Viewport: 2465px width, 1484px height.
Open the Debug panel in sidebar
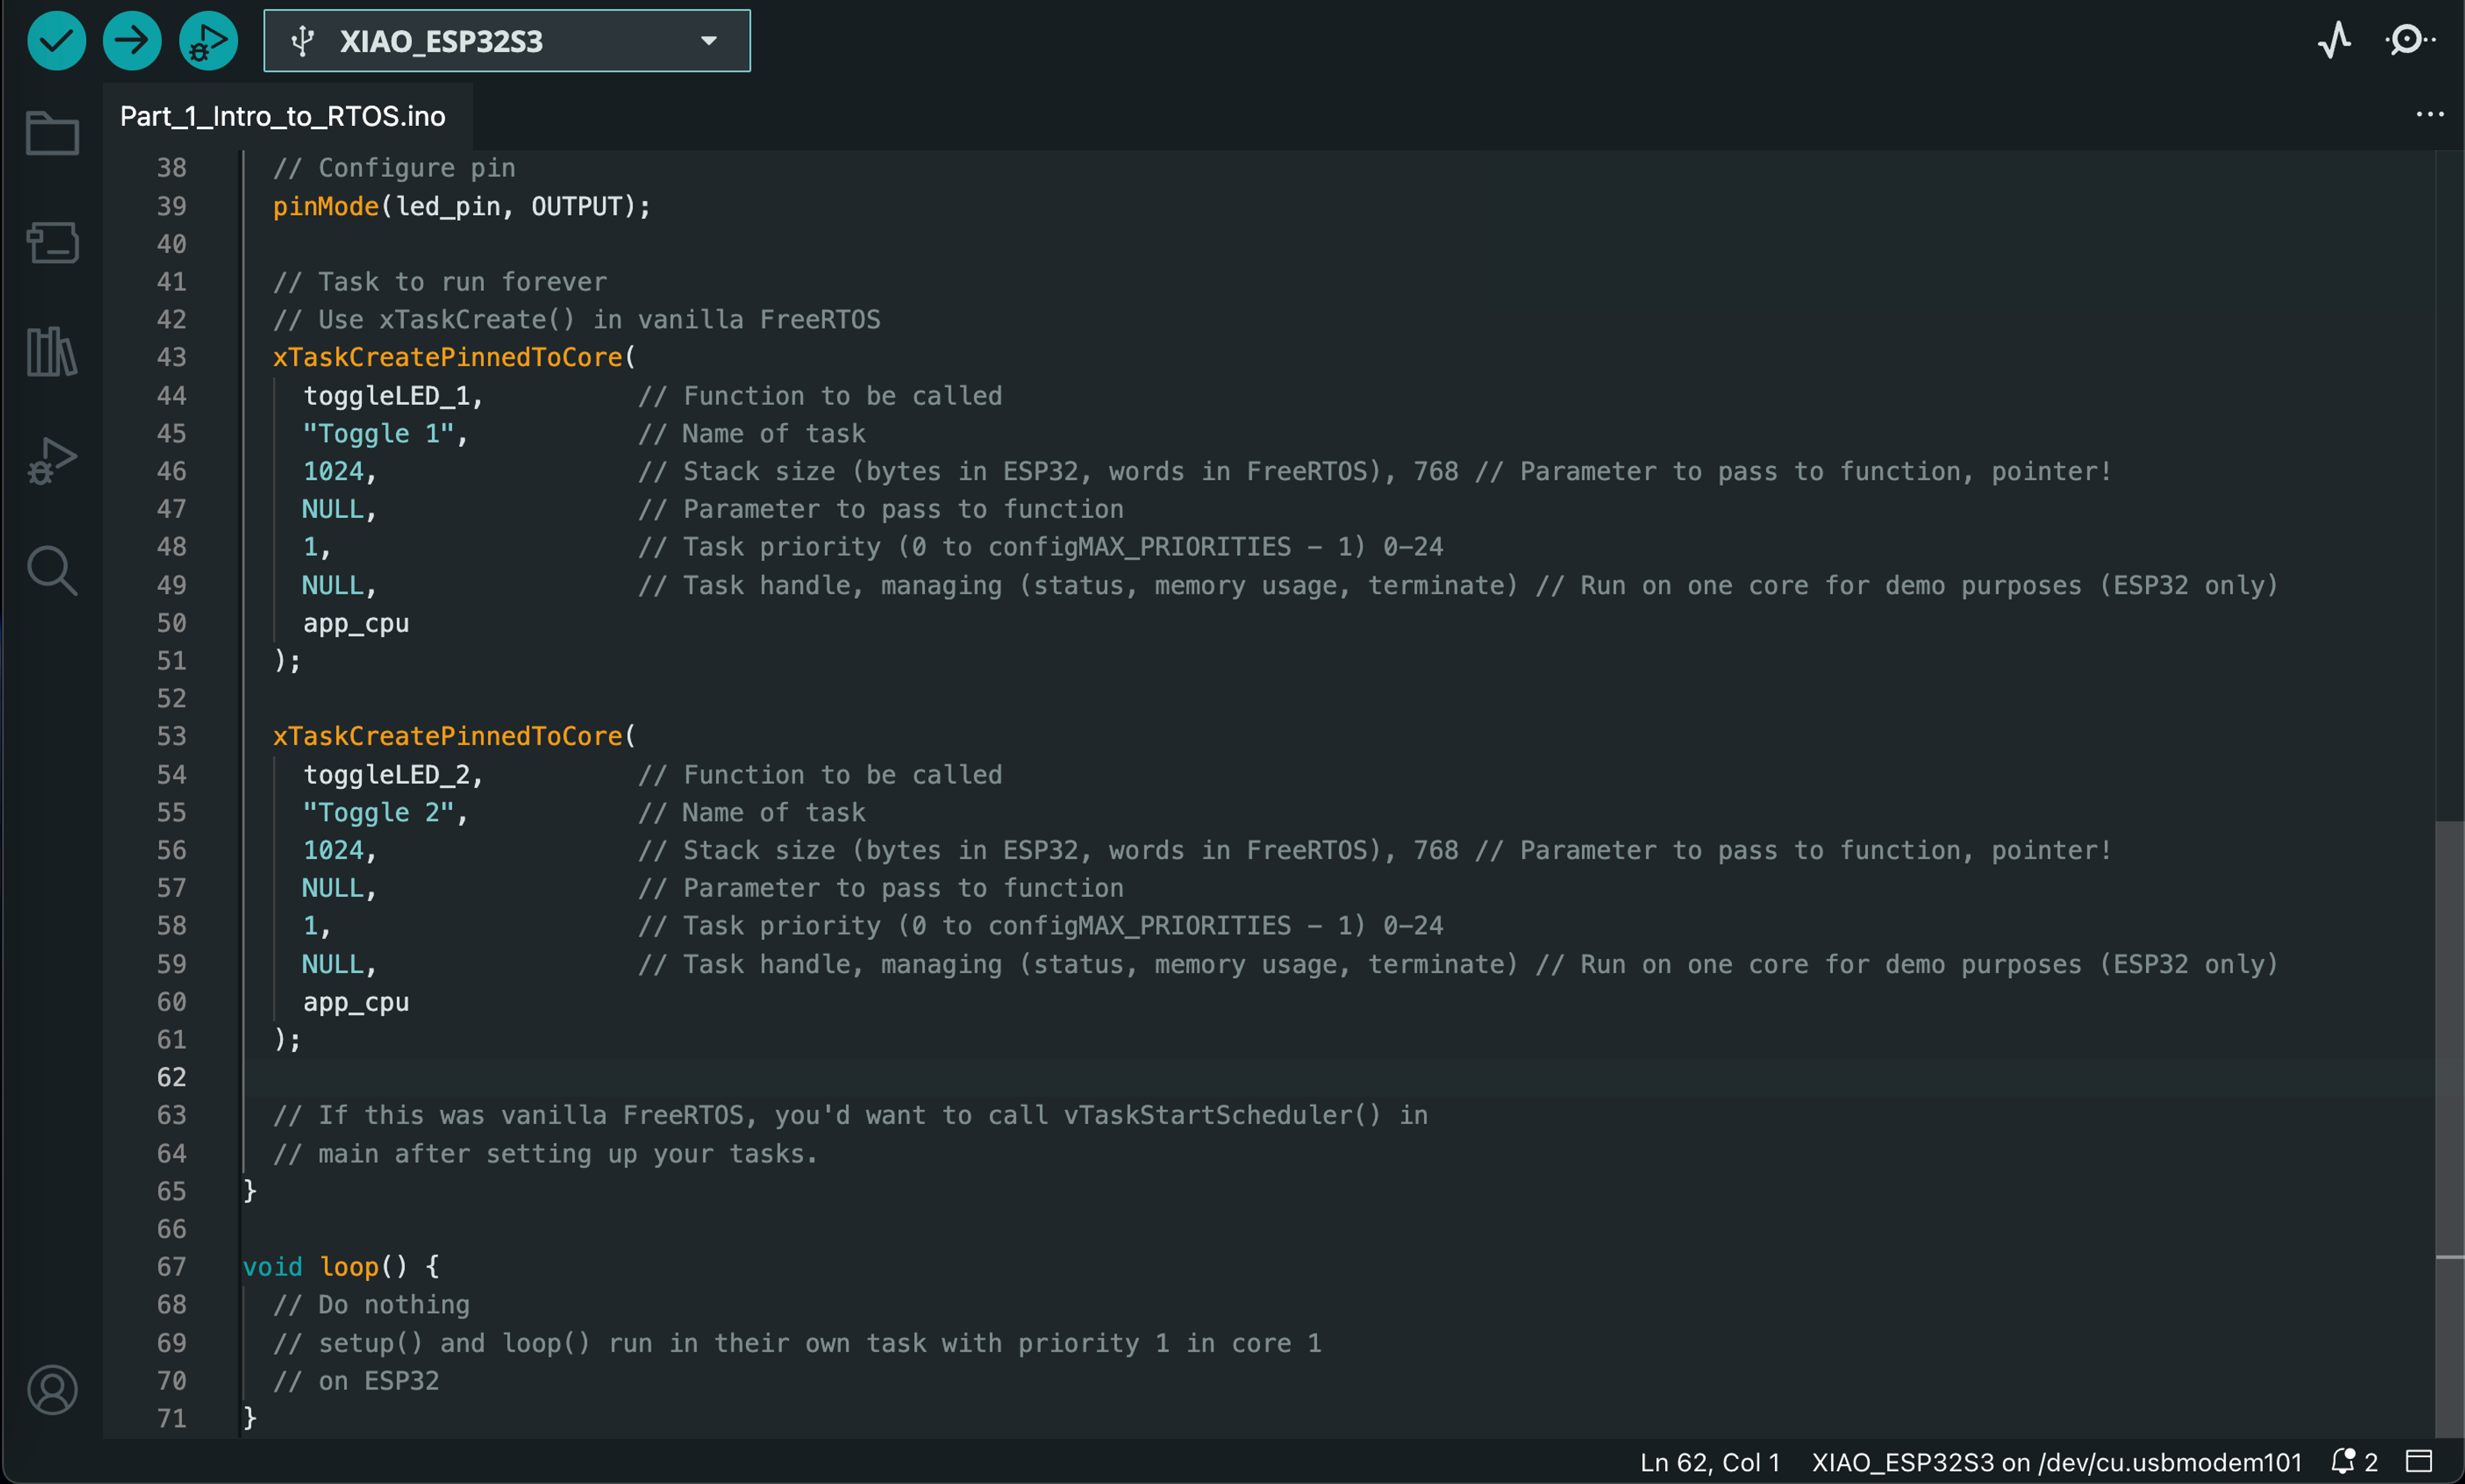coord(52,461)
